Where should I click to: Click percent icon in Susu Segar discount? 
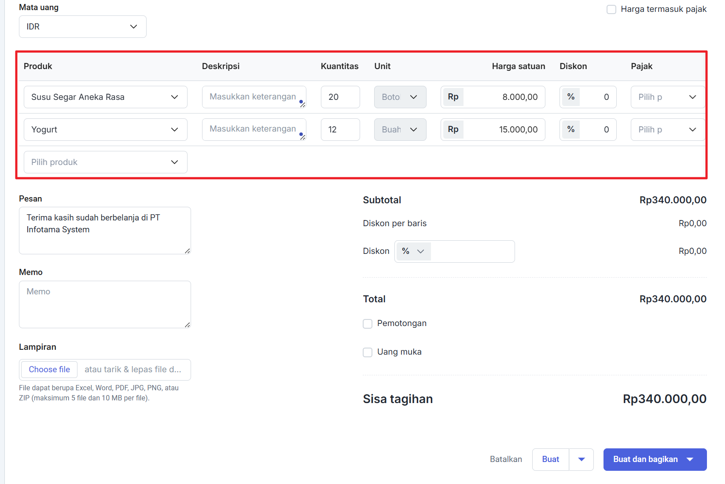pyautogui.click(x=571, y=97)
